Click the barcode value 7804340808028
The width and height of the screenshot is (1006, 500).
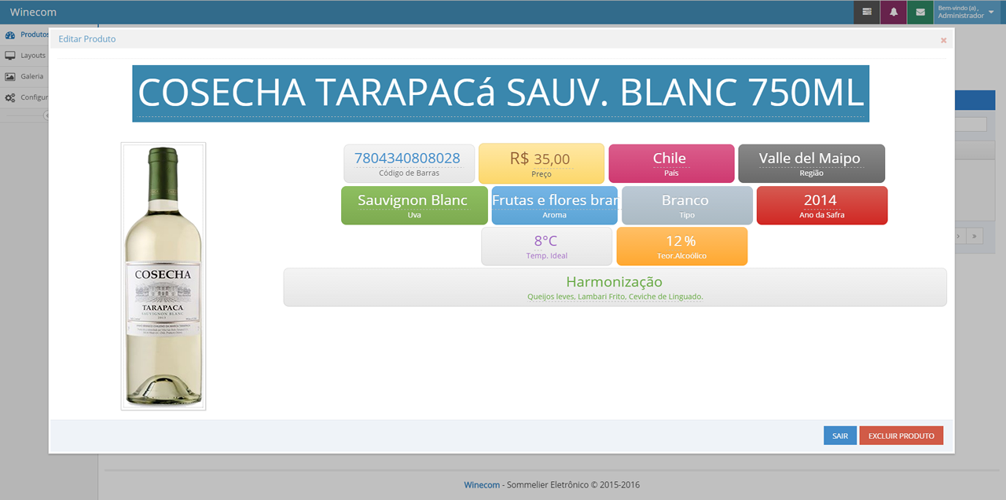(x=407, y=159)
